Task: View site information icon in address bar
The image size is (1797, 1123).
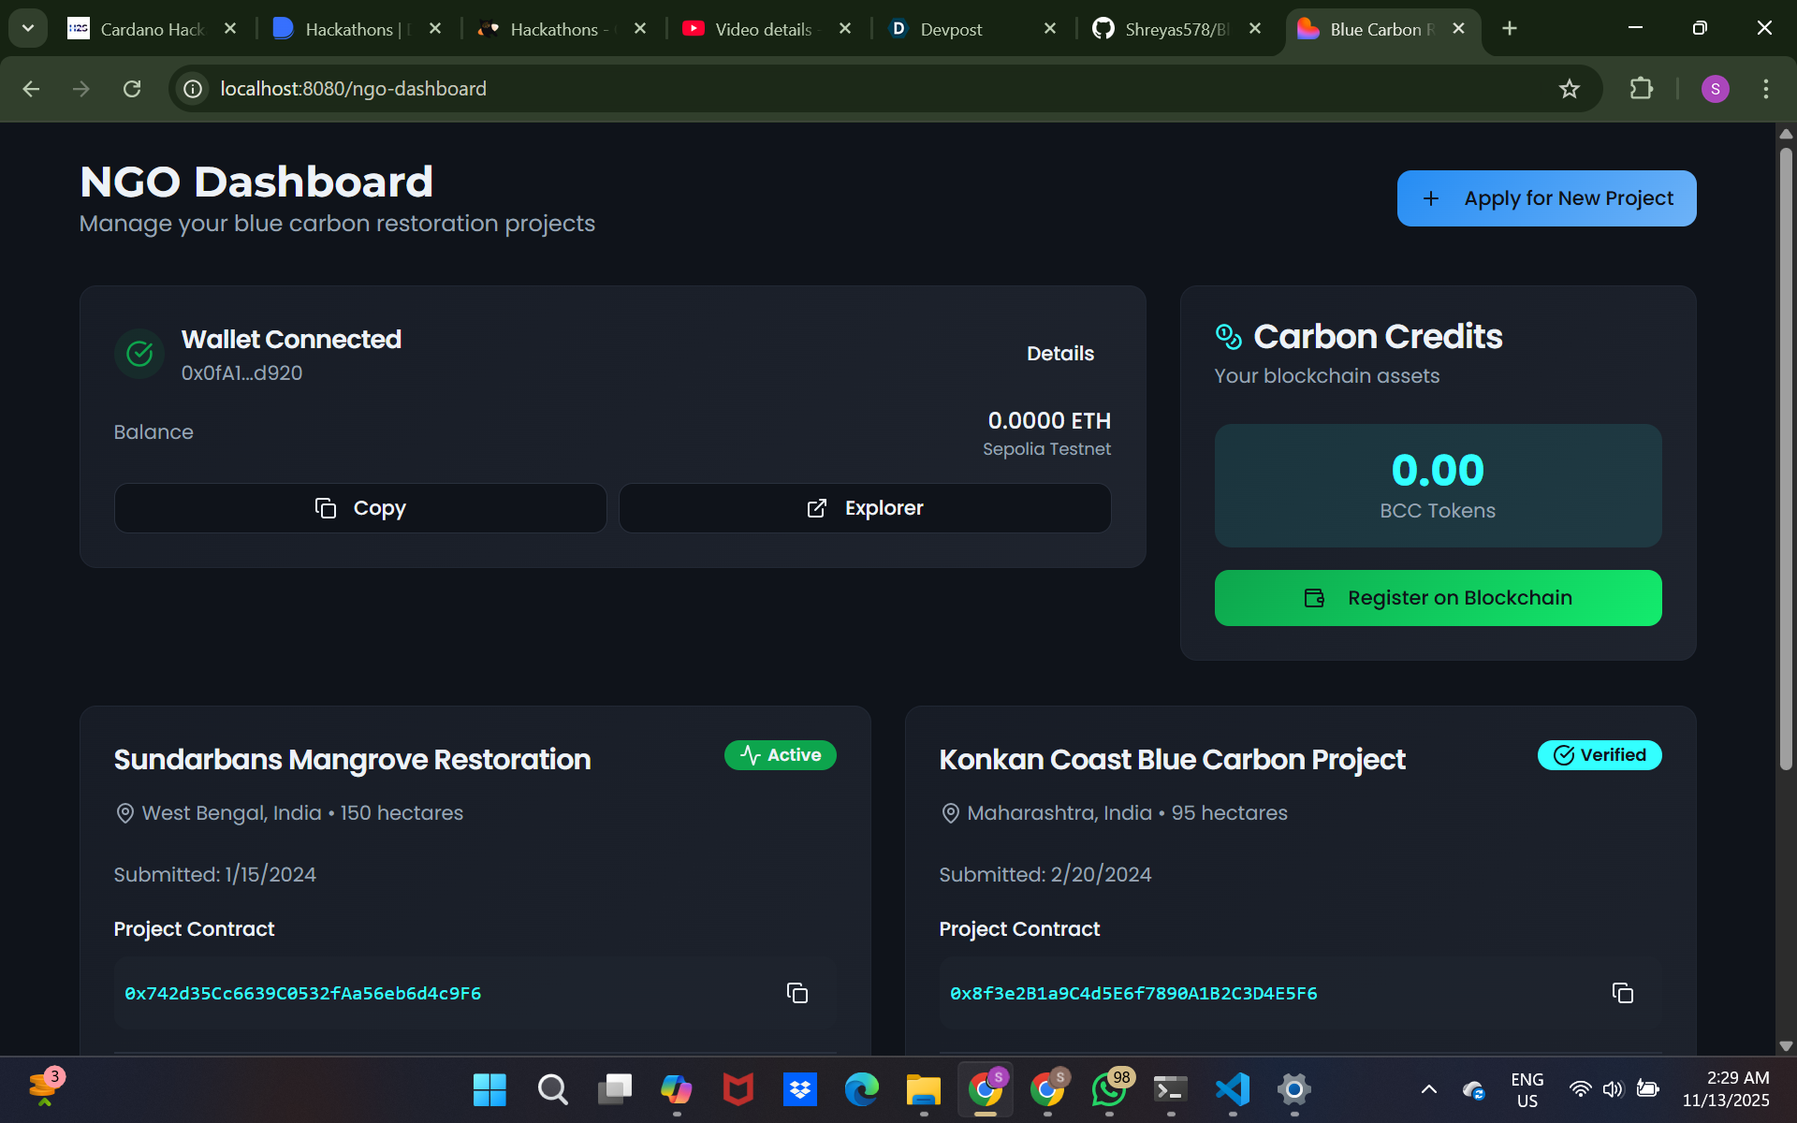Action: (193, 89)
